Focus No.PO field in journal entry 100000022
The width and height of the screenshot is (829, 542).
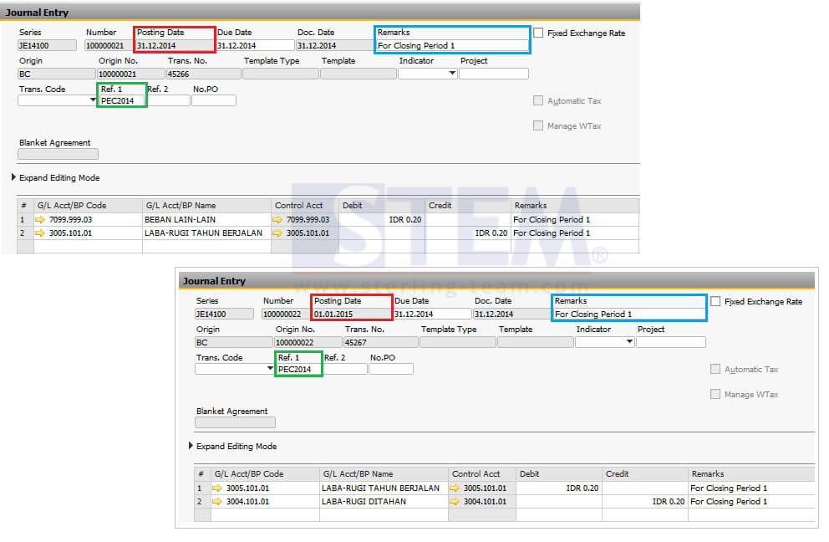point(391,369)
